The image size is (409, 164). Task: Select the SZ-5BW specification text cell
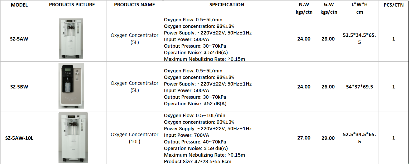(227, 87)
